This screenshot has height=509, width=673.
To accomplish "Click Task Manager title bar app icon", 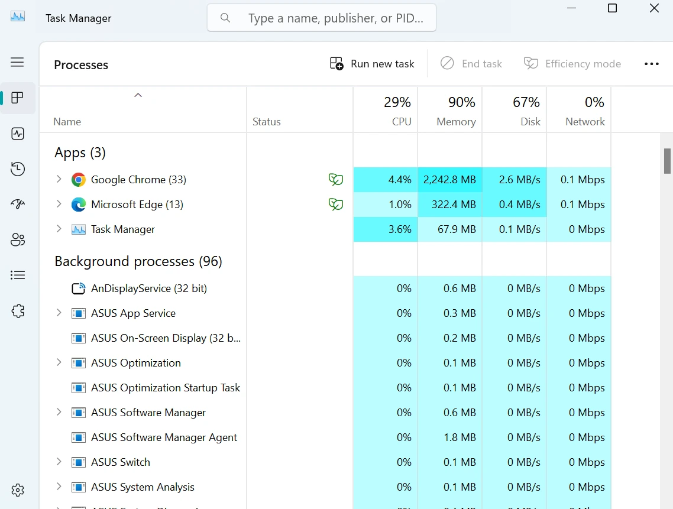I will click(x=18, y=17).
